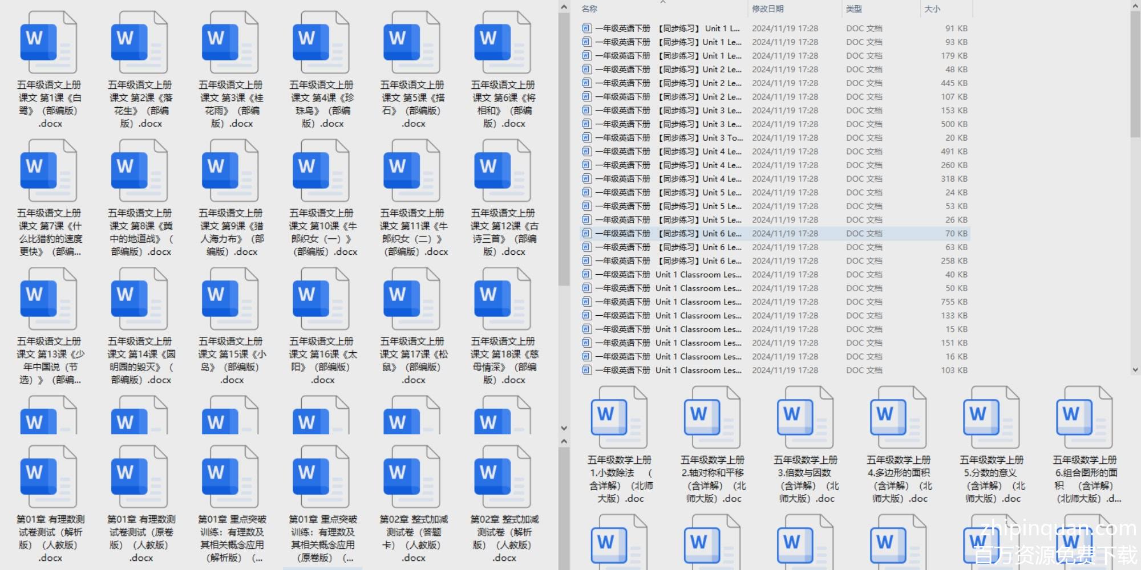Click the 第9课《猎人海力布》Word document icon
Viewport: 1141px width, 570px height.
point(230,171)
